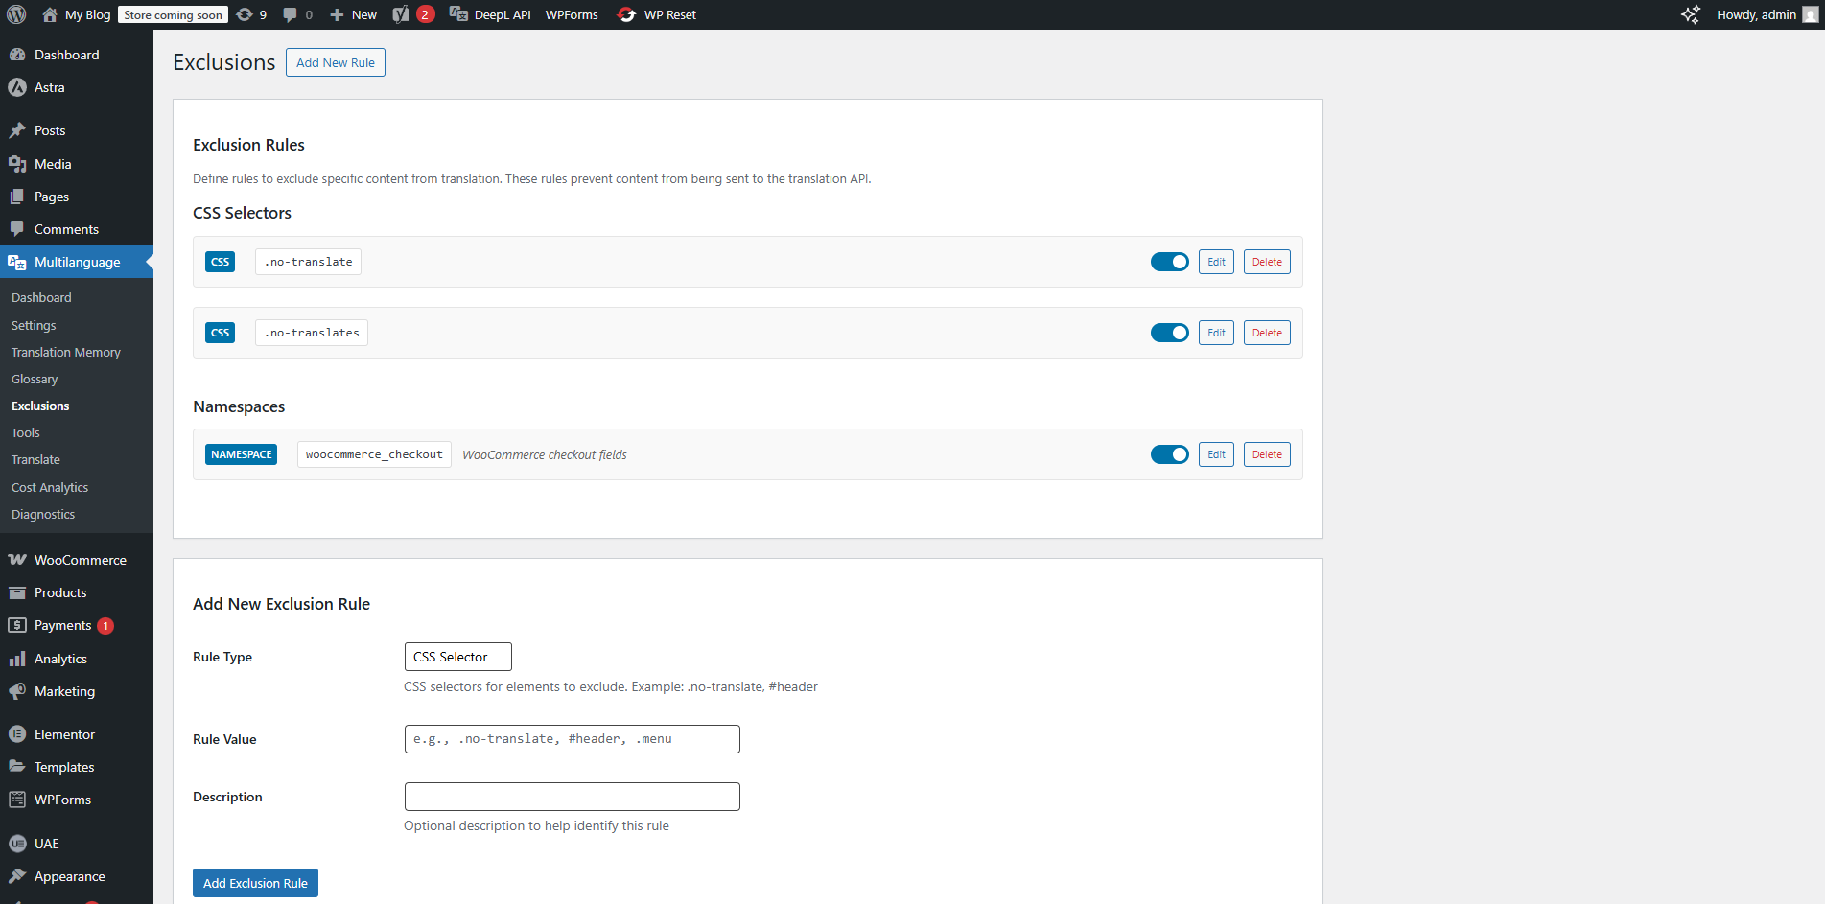1825x904 pixels.
Task: Click the CSS badge beside .no-translates
Action: click(221, 333)
